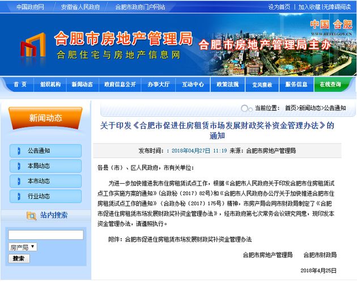Viewport: 357px width, 287px height.
Task: Click the 各县（市）、区人民政府 salutation line
Action: 146,168
